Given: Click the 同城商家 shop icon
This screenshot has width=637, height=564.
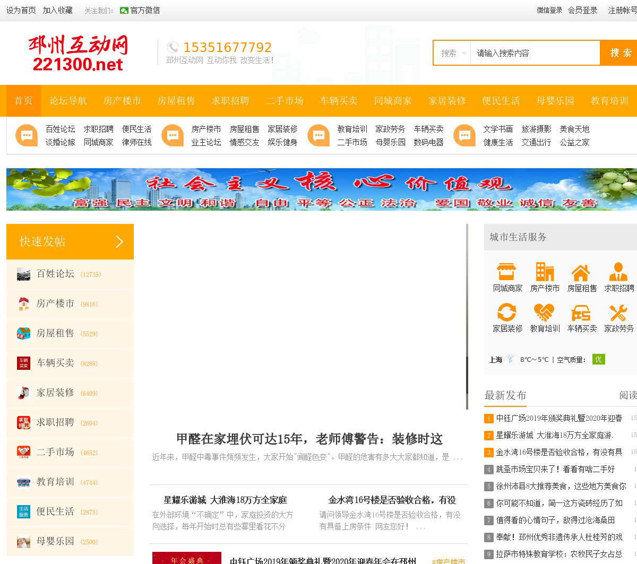Looking at the screenshot, I should point(506,272).
